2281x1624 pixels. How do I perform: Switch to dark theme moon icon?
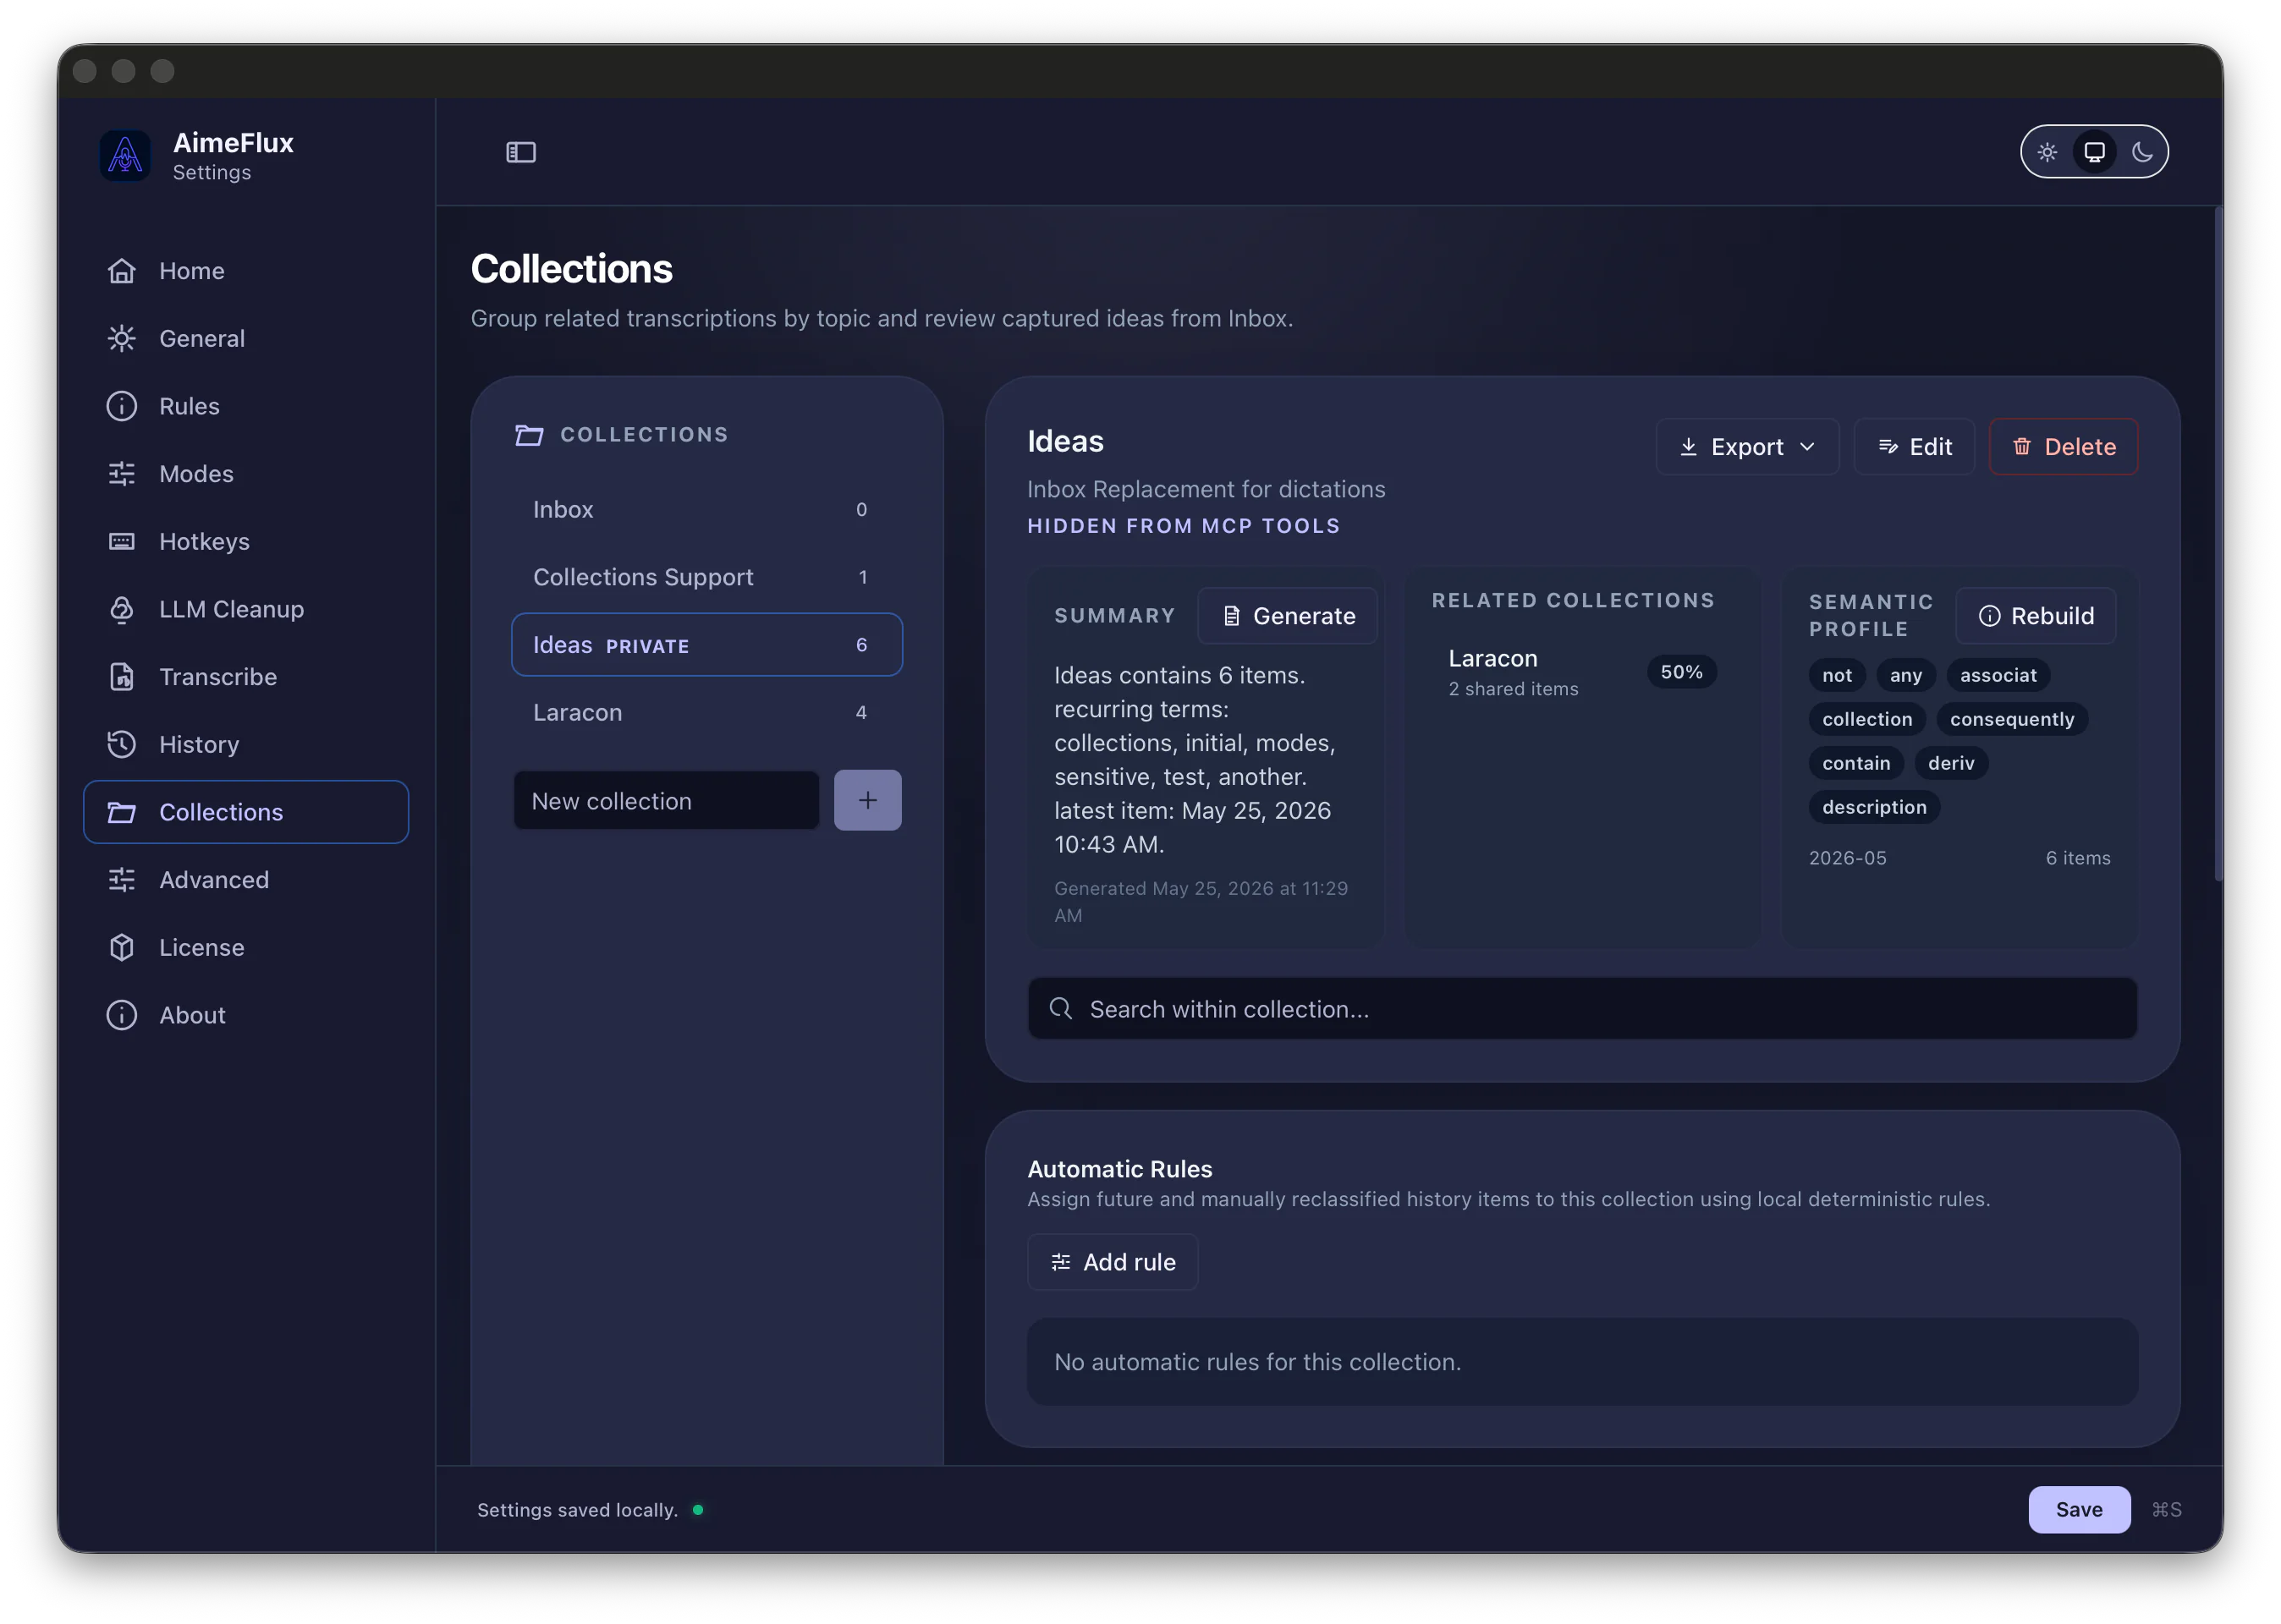tap(2141, 152)
